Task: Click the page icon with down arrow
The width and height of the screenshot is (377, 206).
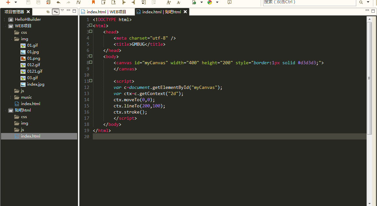Action: click(x=114, y=2)
